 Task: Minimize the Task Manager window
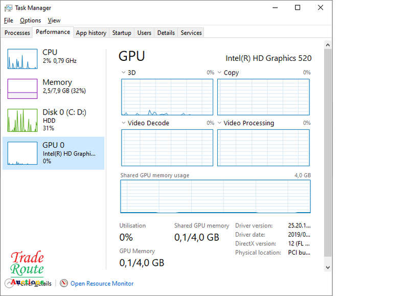click(275, 8)
